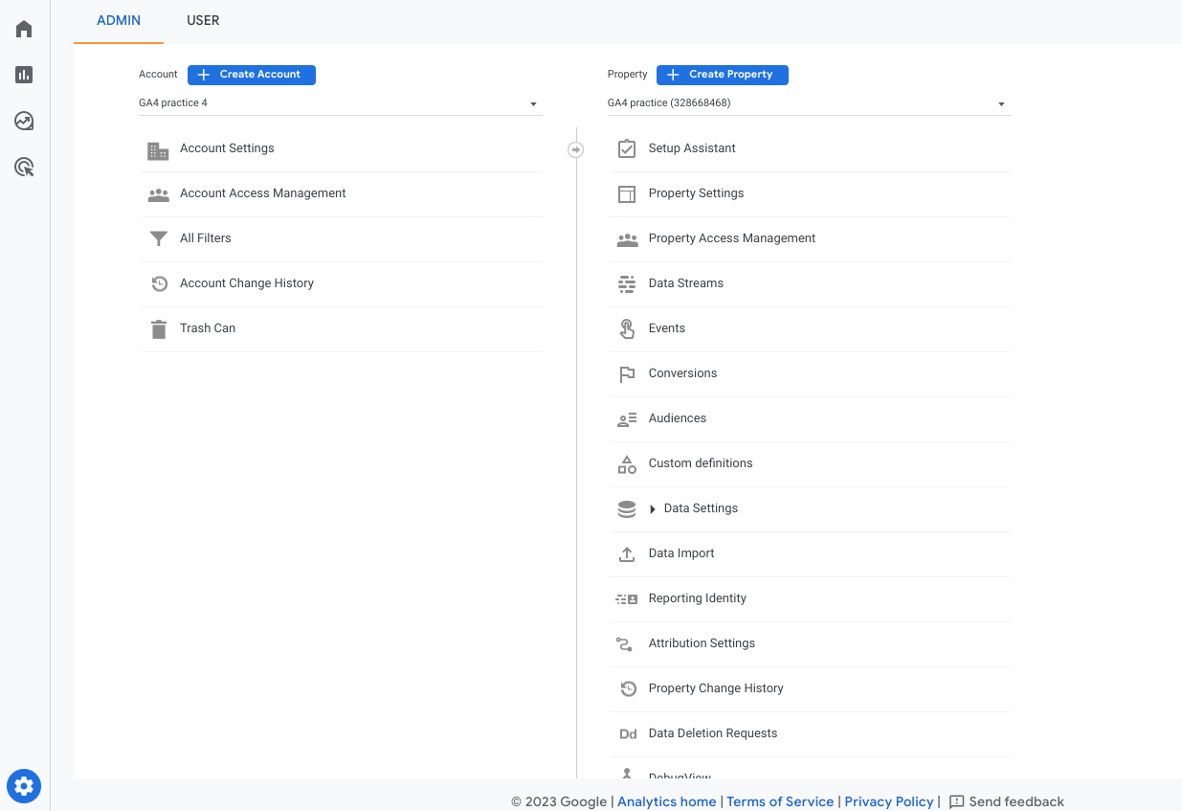This screenshot has width=1182, height=811.
Task: Open the Advertising icon in sidebar
Action: tap(24, 168)
